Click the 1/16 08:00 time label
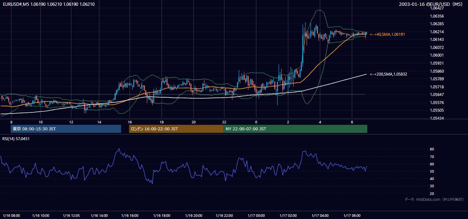The image size is (468, 219). (x=11, y=216)
